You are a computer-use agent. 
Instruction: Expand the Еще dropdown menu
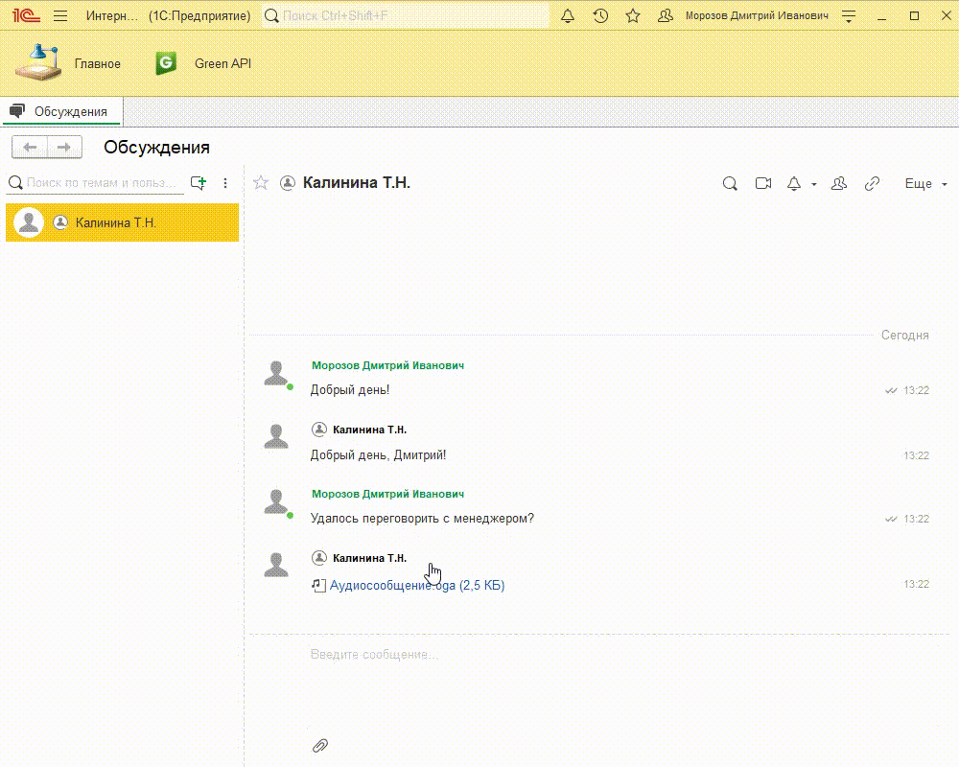(925, 183)
